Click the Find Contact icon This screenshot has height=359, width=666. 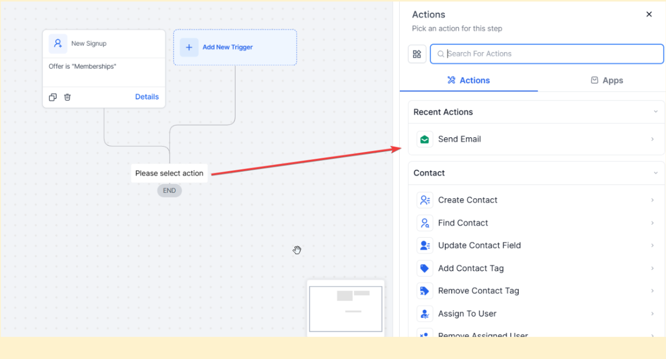tap(425, 223)
